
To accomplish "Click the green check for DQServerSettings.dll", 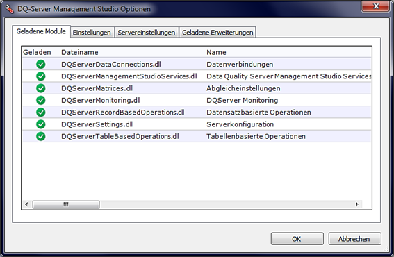I will tap(41, 124).
